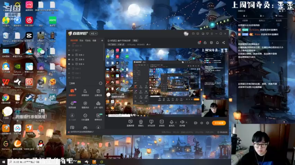The height and width of the screenshot is (165, 295).
Task: Open the WPS Office desktop icon
Action: point(6,84)
